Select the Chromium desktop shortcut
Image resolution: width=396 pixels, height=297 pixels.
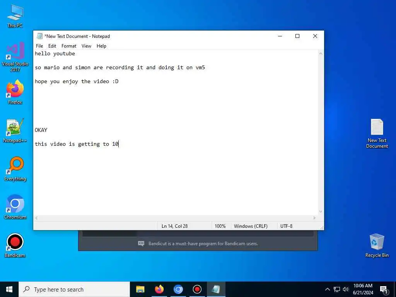coord(15,207)
